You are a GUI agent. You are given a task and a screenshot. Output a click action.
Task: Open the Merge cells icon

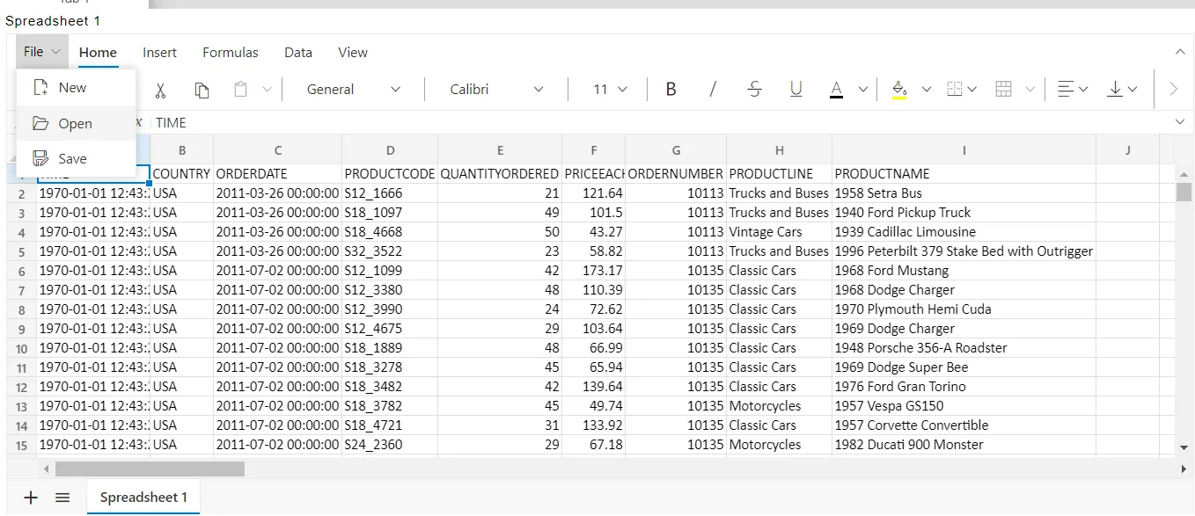(x=1003, y=90)
